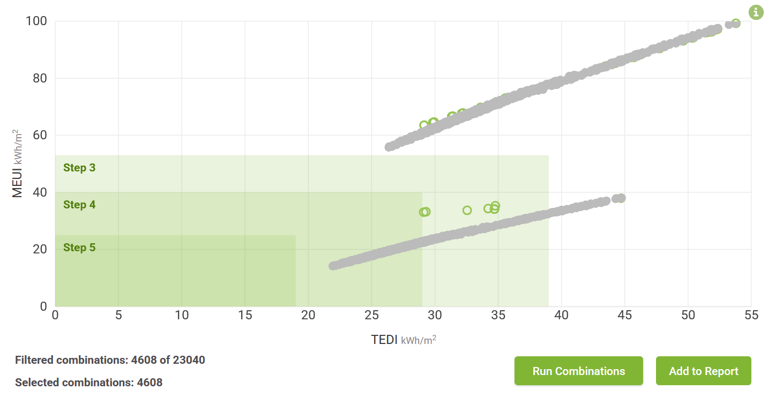The width and height of the screenshot is (768, 397).
Task: Click the MEUI y-axis title
Action: tap(18, 163)
